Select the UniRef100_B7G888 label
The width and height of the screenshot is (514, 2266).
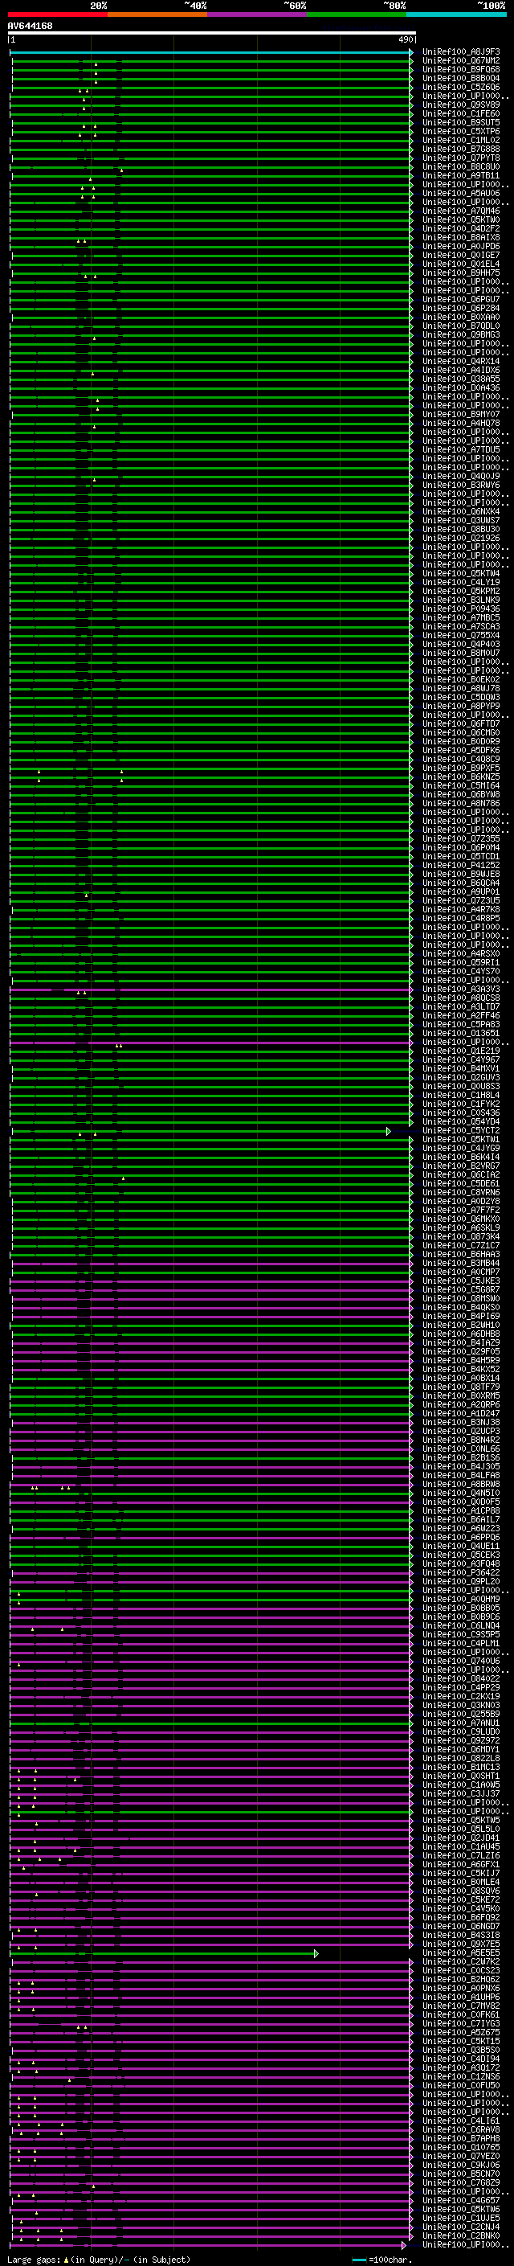coord(460,149)
